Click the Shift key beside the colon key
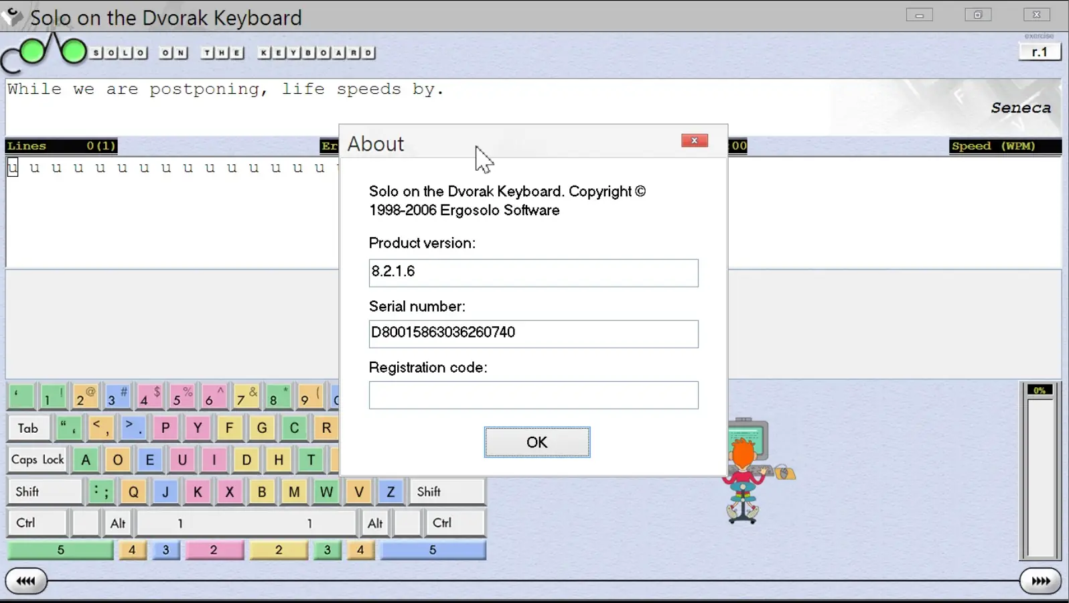 click(x=45, y=492)
